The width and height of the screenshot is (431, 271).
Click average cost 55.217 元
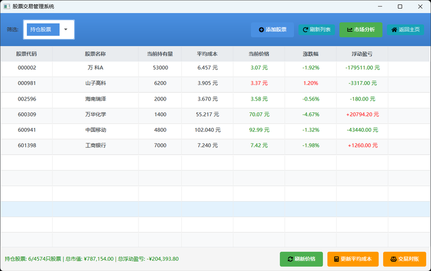point(207,115)
